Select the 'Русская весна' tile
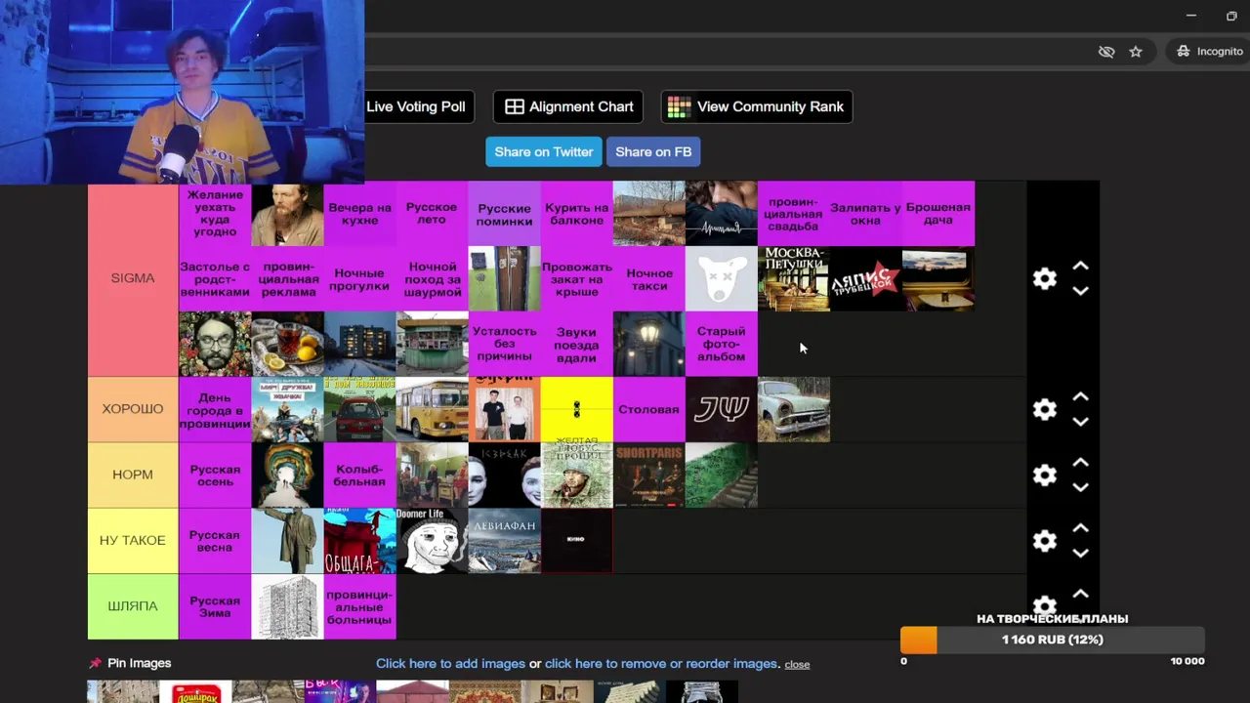 point(215,540)
